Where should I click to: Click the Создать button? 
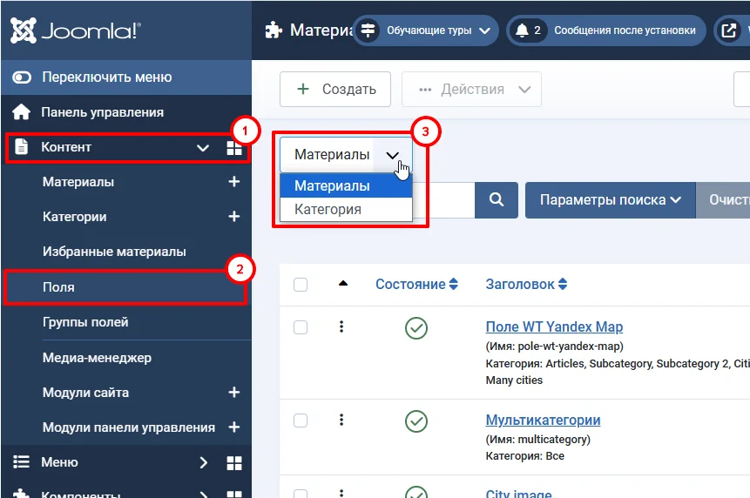335,90
